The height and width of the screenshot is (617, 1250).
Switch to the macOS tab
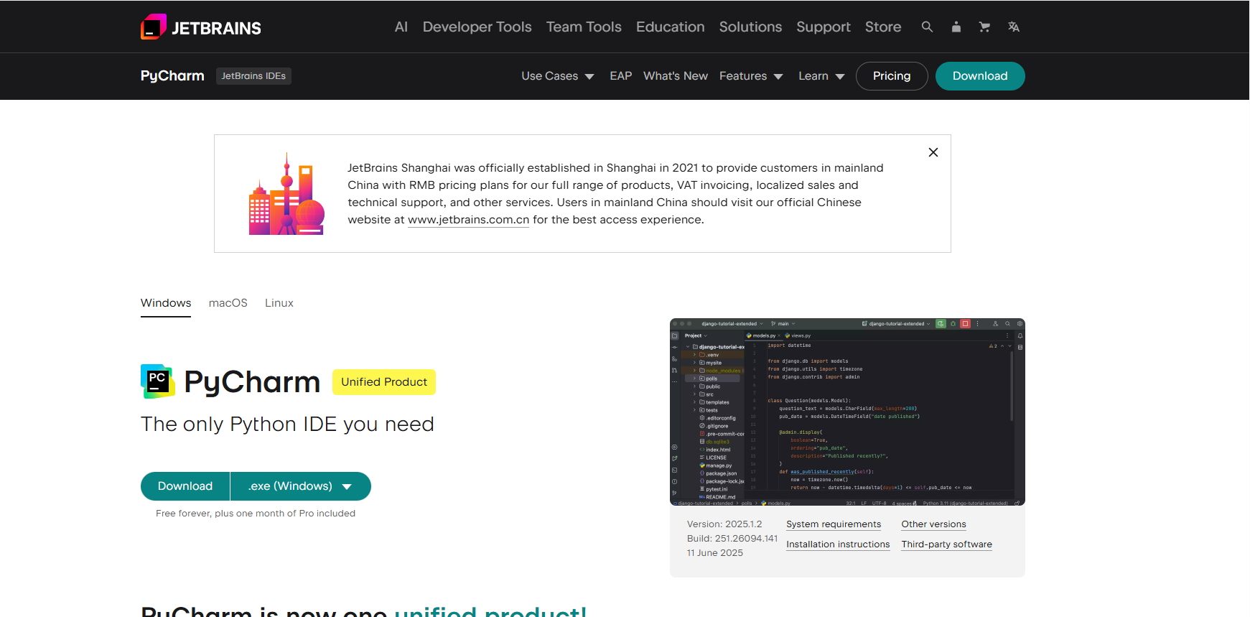[x=228, y=303]
